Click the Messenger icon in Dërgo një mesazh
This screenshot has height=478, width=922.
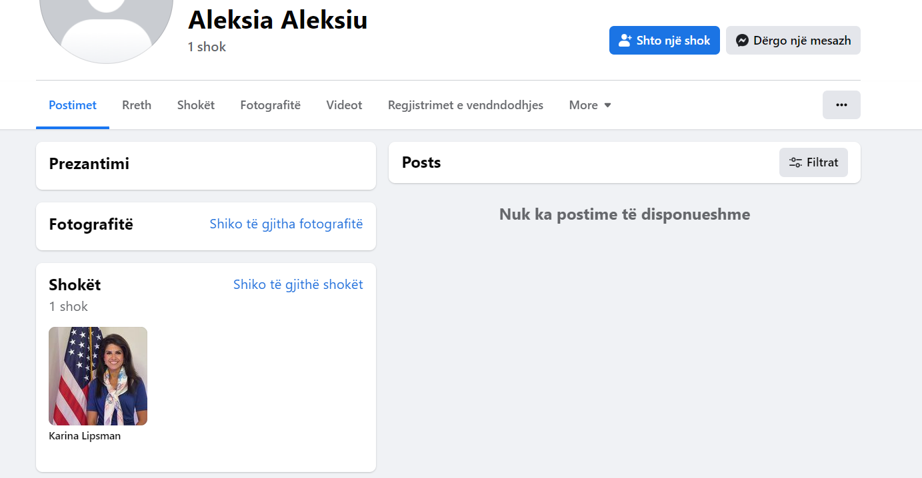pyautogui.click(x=742, y=41)
